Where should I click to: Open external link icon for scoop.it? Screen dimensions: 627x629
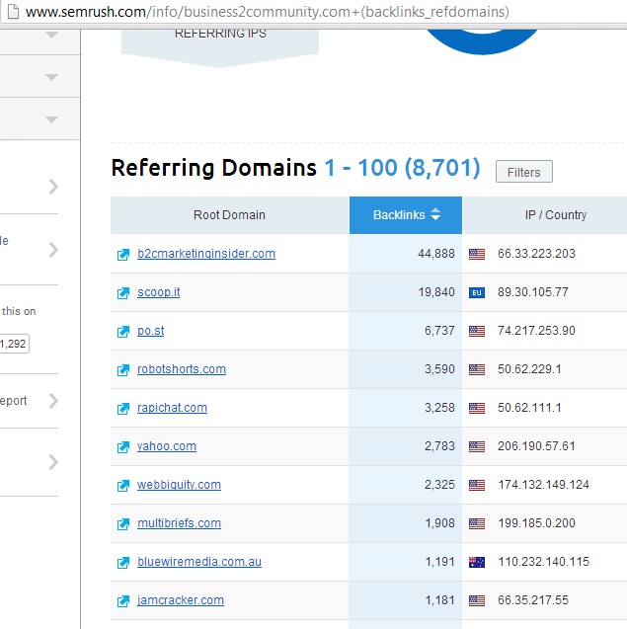tap(123, 293)
